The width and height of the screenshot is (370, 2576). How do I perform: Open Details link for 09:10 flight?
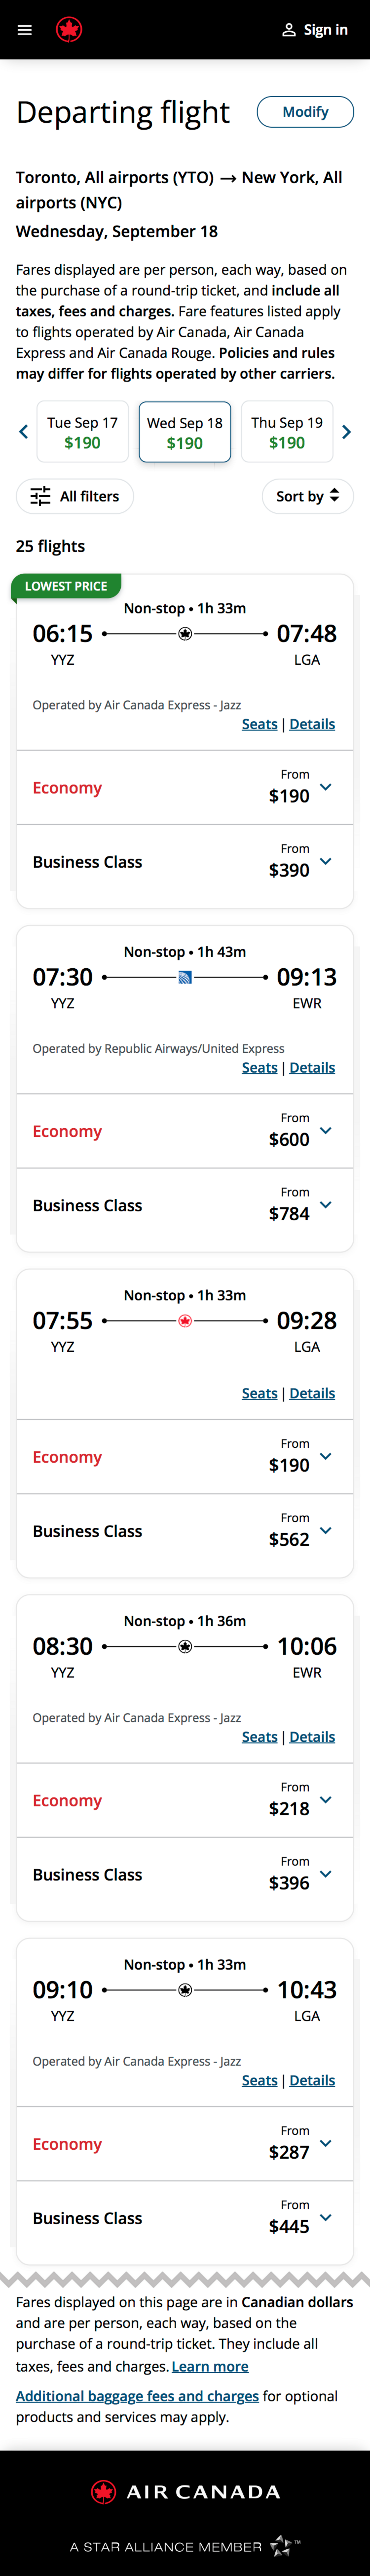coord(312,2080)
